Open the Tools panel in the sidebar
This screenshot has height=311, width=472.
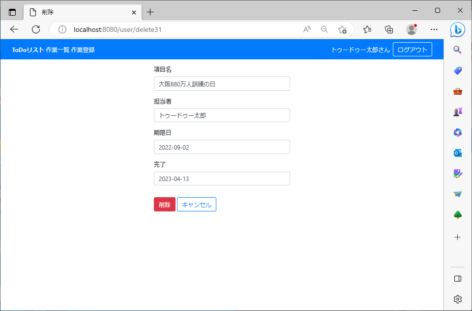pyautogui.click(x=457, y=91)
